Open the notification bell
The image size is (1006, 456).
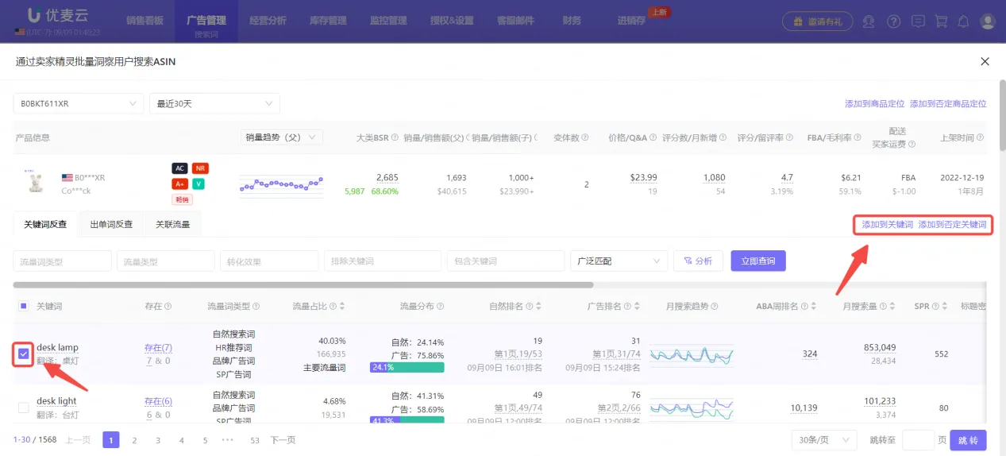tap(964, 21)
